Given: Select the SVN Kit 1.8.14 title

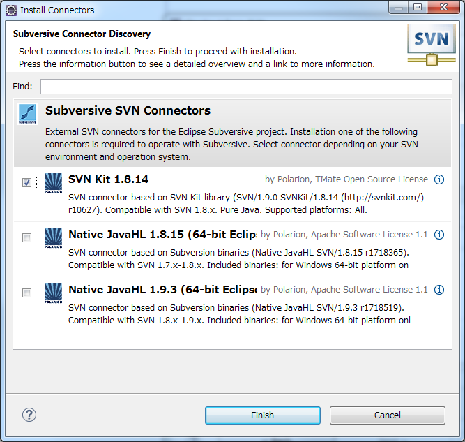Looking at the screenshot, I should 108,179.
